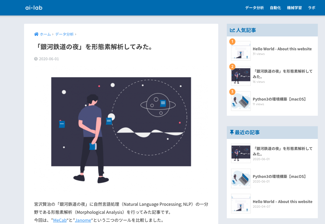The width and height of the screenshot is (325, 224).
Task: Click the home icon in breadcrumb
Action: tap(36, 34)
